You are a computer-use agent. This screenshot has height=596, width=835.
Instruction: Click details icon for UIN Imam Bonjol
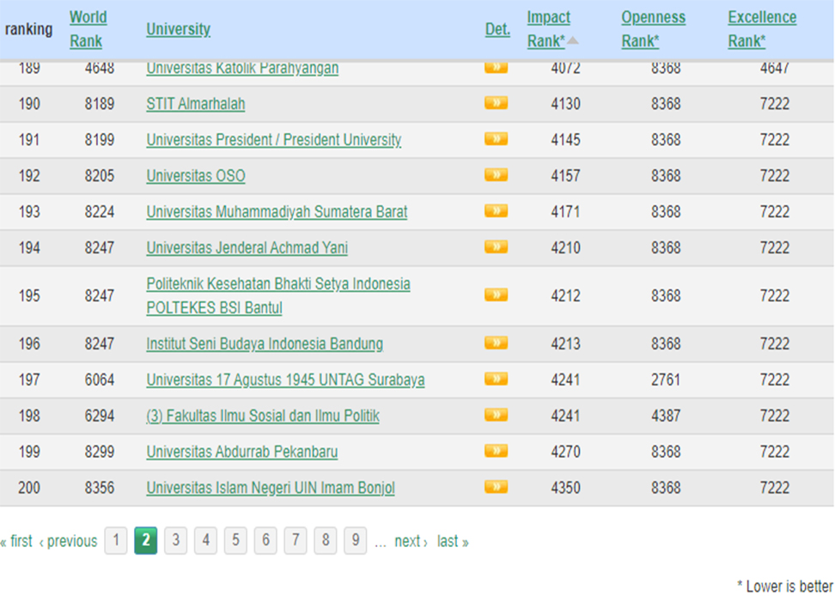pyautogui.click(x=496, y=487)
